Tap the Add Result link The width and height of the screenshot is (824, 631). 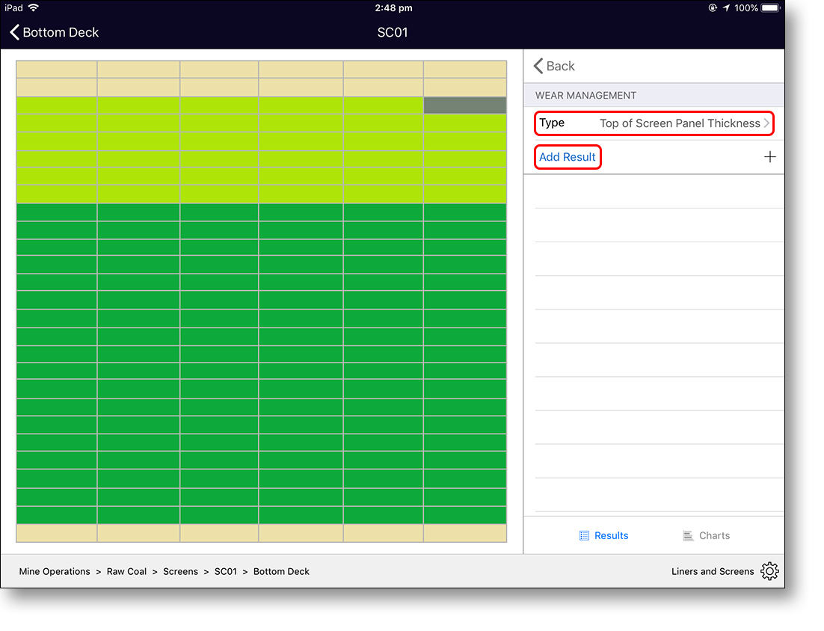(x=568, y=157)
